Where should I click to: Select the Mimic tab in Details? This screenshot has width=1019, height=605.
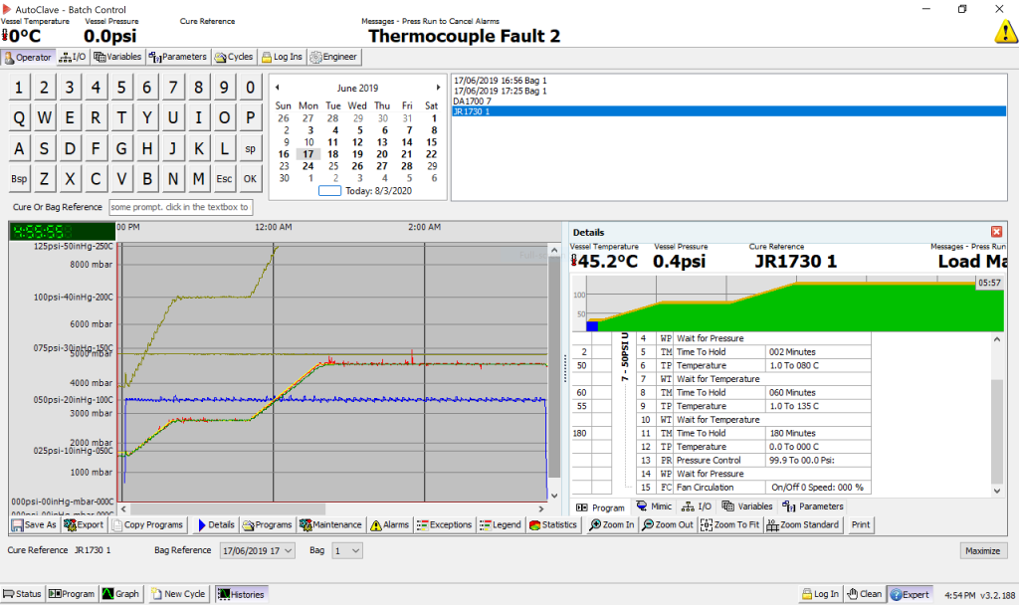point(654,506)
